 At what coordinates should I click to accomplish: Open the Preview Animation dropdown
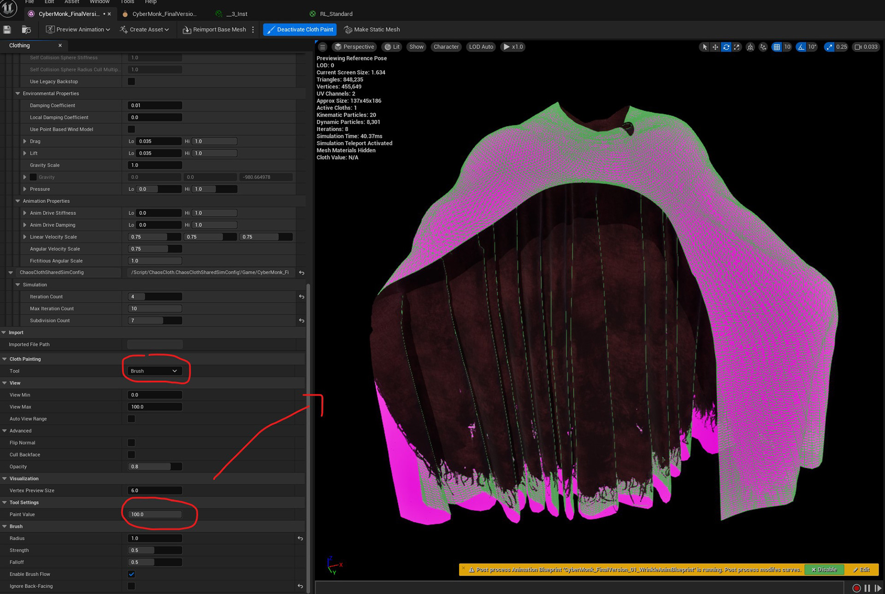pos(78,30)
